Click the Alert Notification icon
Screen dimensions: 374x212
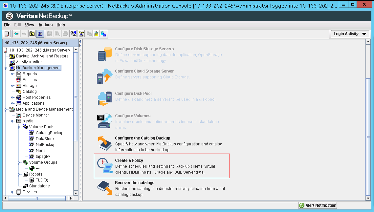tap(302, 205)
